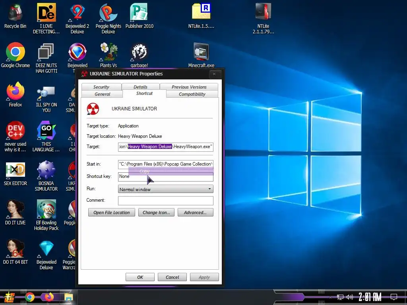Click the Apply button
Image resolution: width=407 pixels, height=305 pixels.
click(204, 277)
